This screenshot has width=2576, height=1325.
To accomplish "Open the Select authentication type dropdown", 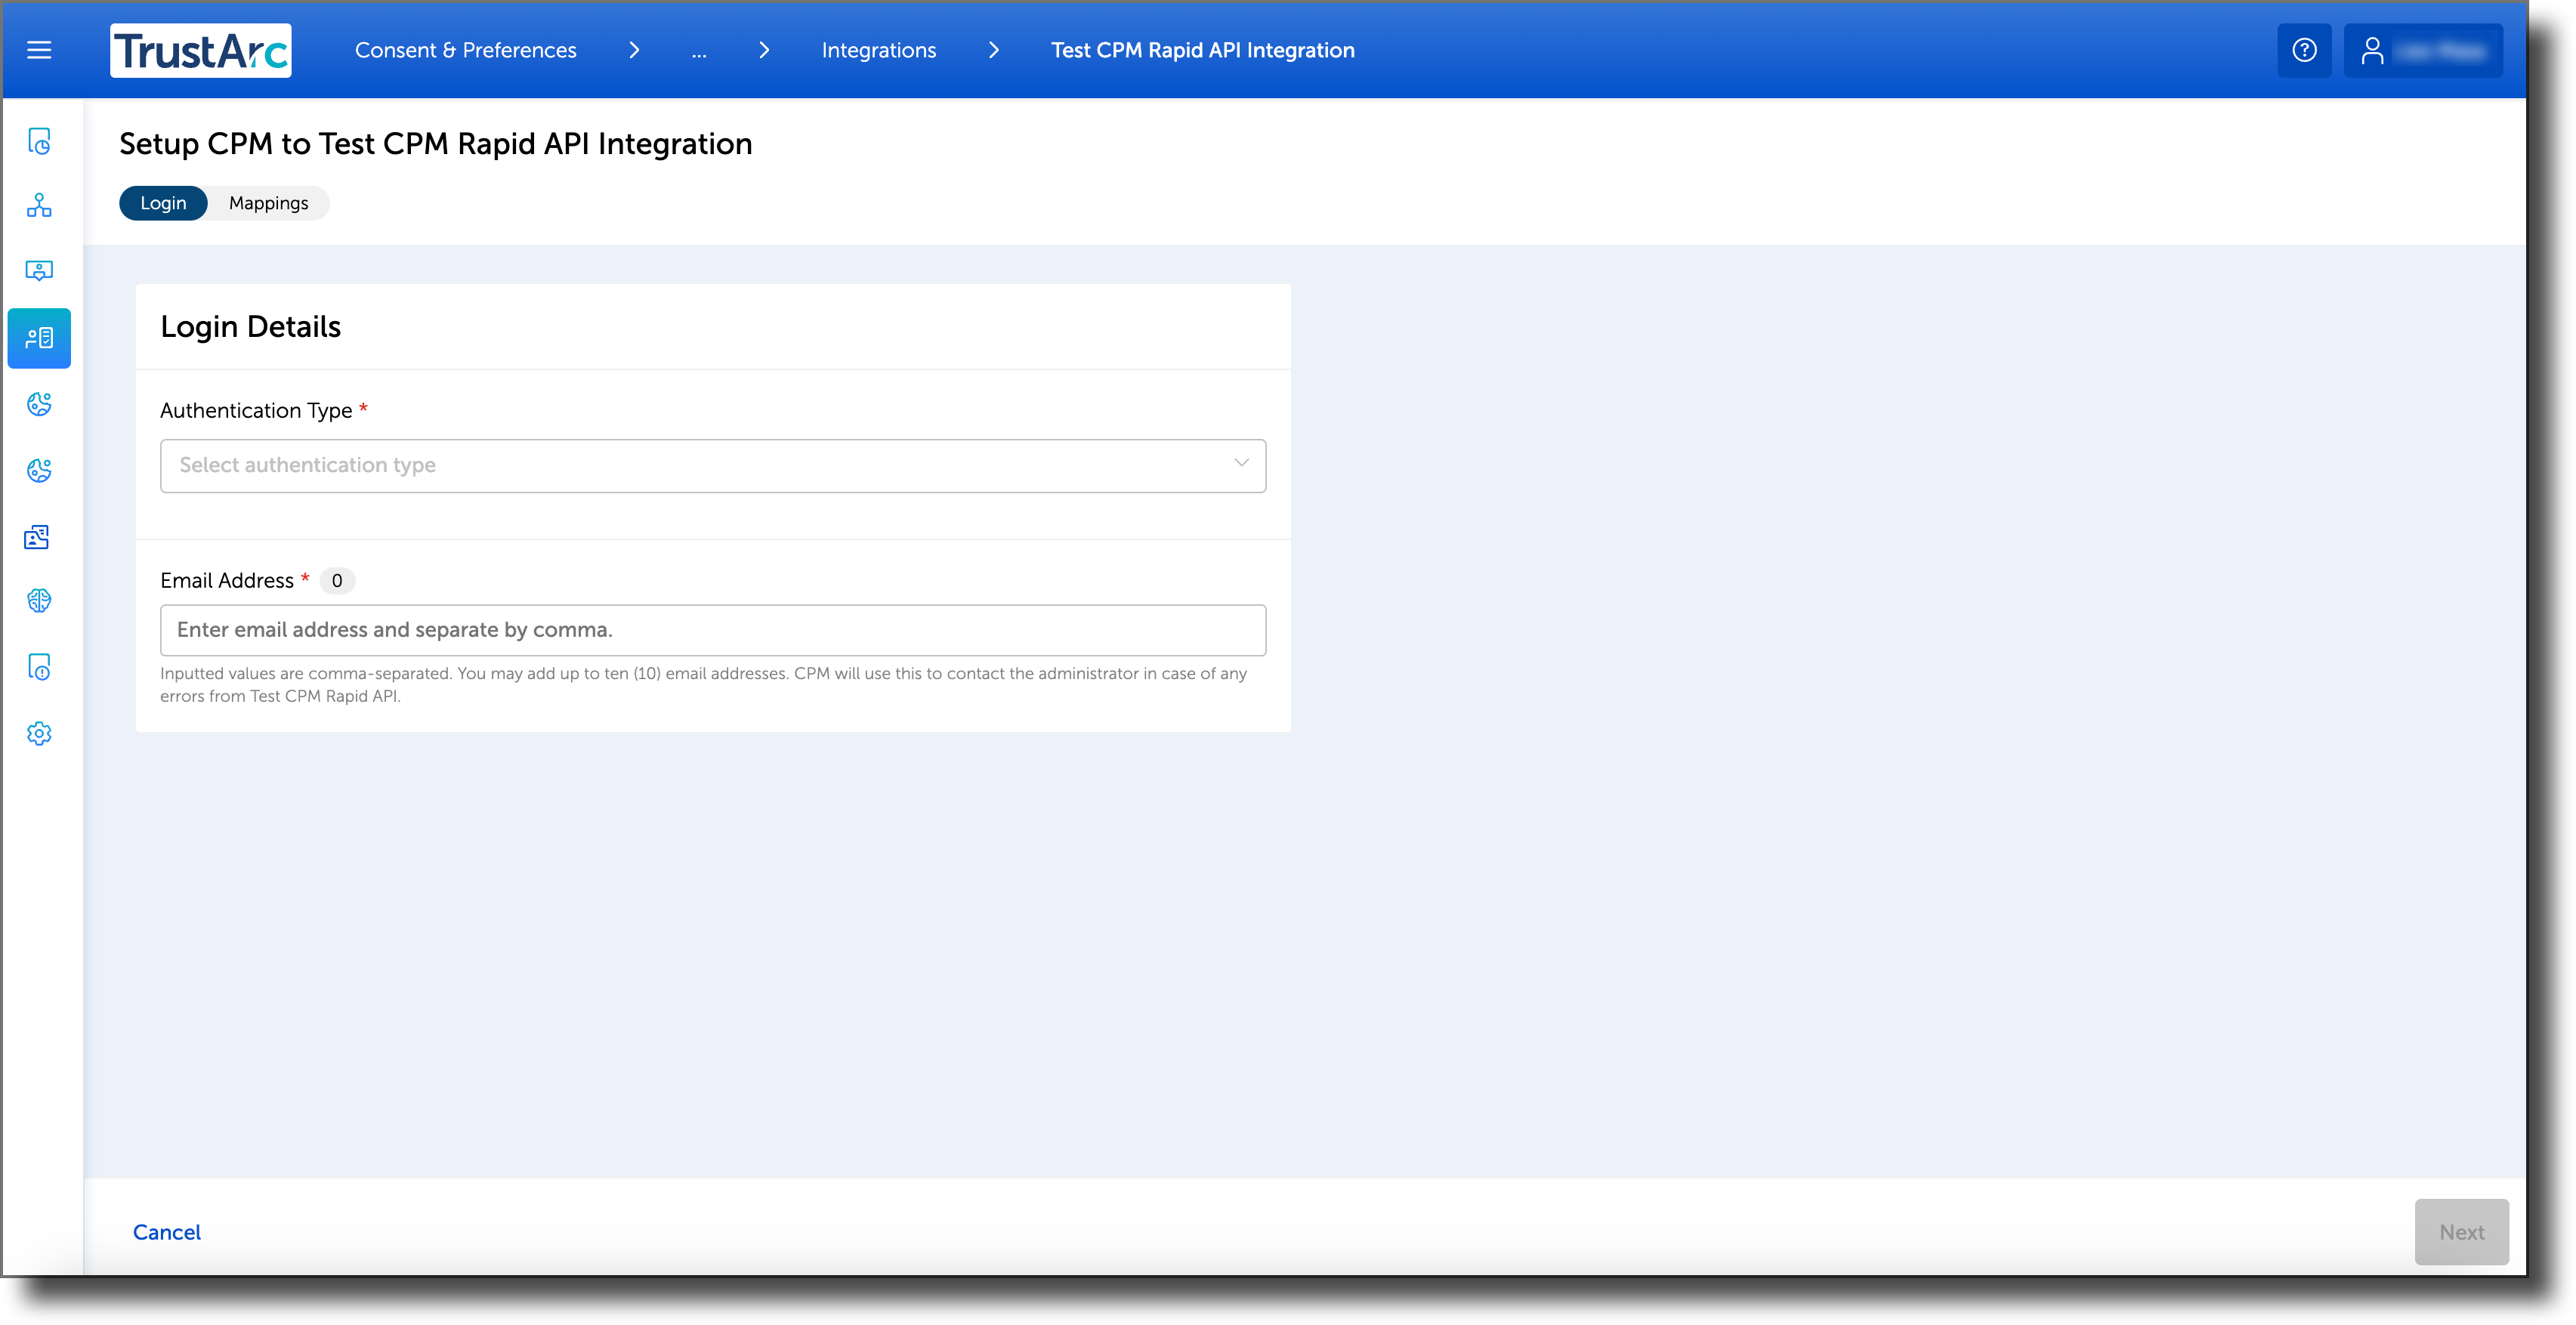I will point(712,465).
